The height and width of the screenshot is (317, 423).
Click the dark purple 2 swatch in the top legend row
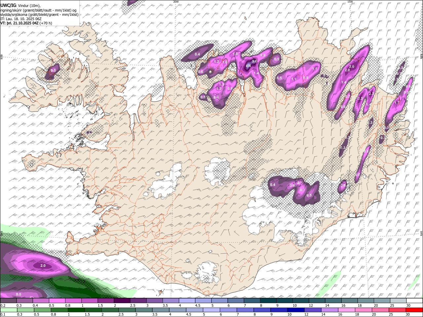pos(122,301)
